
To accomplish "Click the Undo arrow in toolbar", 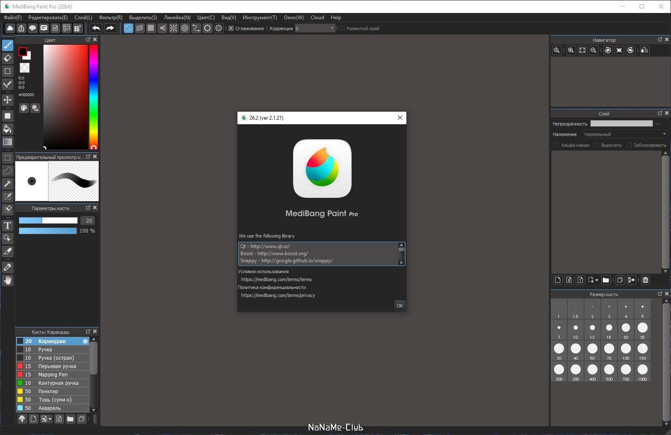I will point(96,28).
